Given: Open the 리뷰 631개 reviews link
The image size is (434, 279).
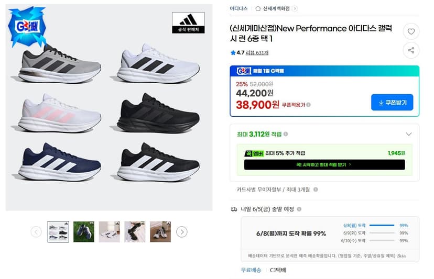Looking at the screenshot, I should click(257, 52).
